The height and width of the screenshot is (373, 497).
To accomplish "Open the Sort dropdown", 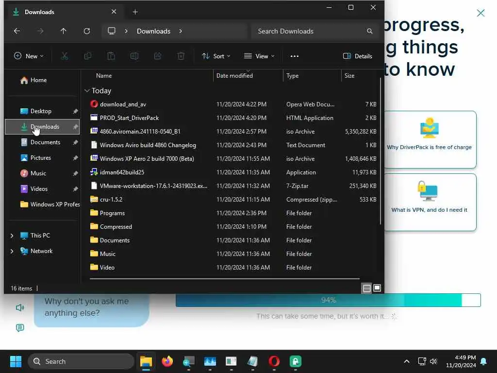I will (x=216, y=56).
